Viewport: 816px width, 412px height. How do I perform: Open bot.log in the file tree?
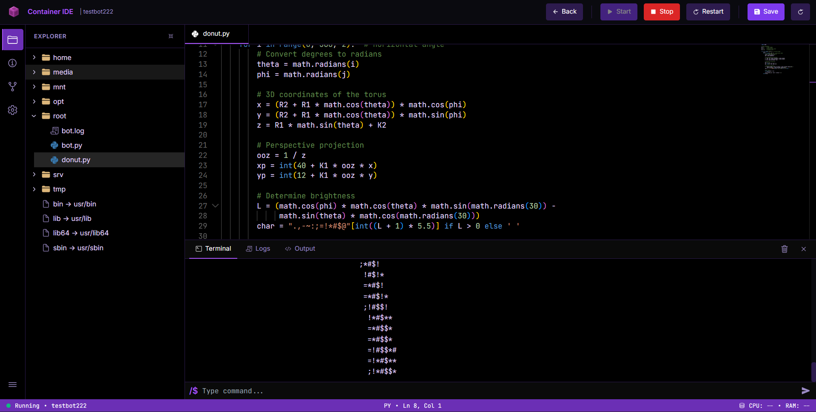109,131
